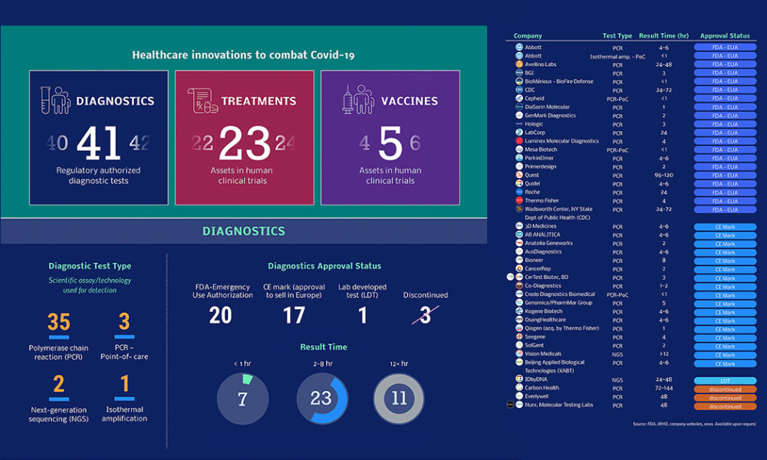This screenshot has width=767, height=460.
Task: Select the DIAGNOSTICS section banner
Action: click(x=244, y=231)
